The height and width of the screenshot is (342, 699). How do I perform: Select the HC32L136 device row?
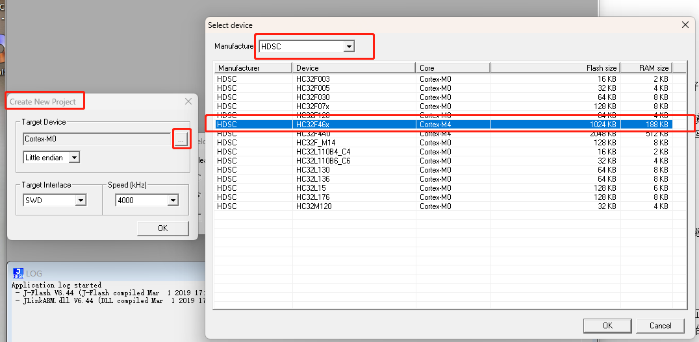click(444, 179)
